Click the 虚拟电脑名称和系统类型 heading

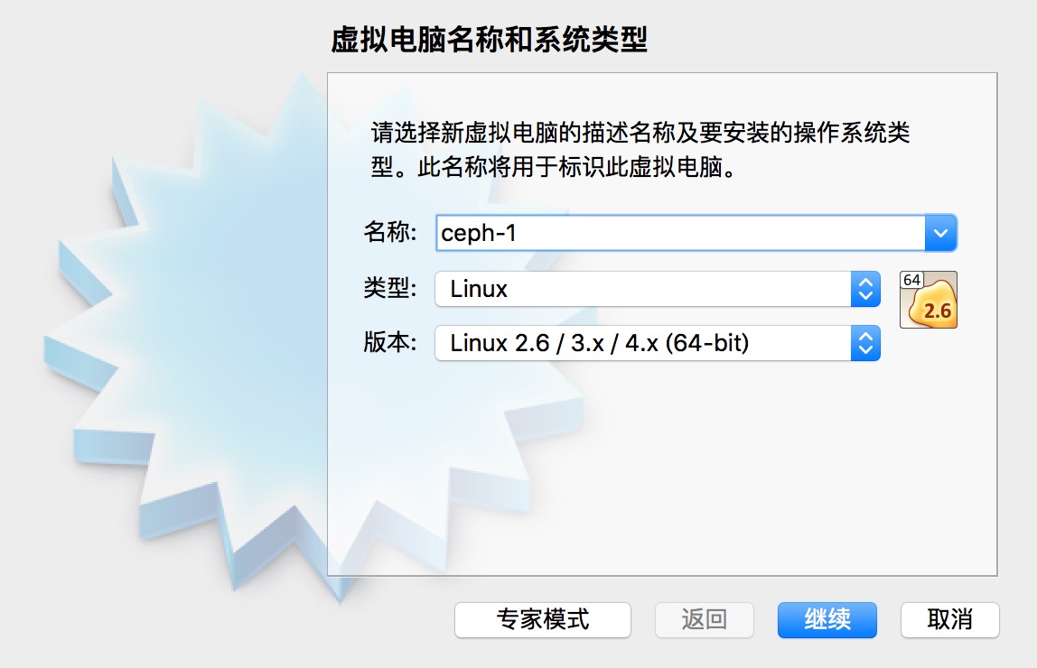coord(489,39)
